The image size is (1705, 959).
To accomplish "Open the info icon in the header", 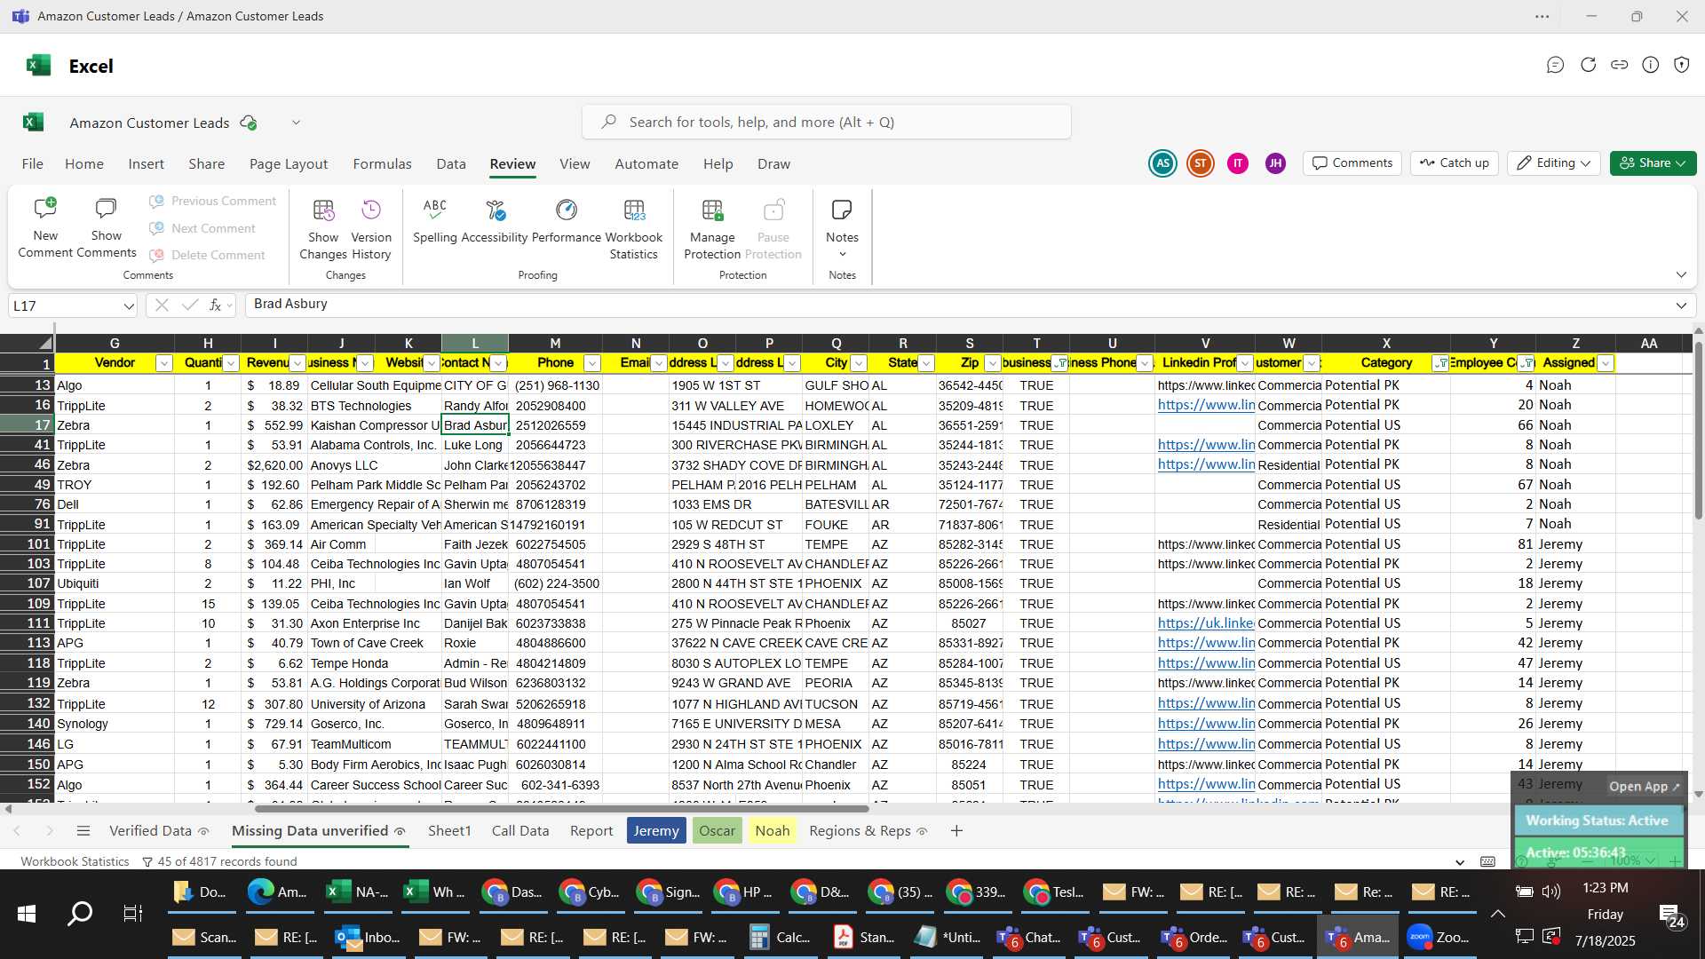I will coord(1651,65).
